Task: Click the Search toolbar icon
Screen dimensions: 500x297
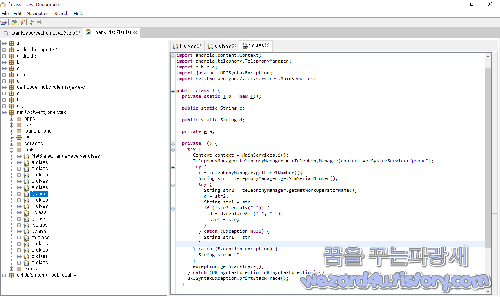Action: click(21, 22)
